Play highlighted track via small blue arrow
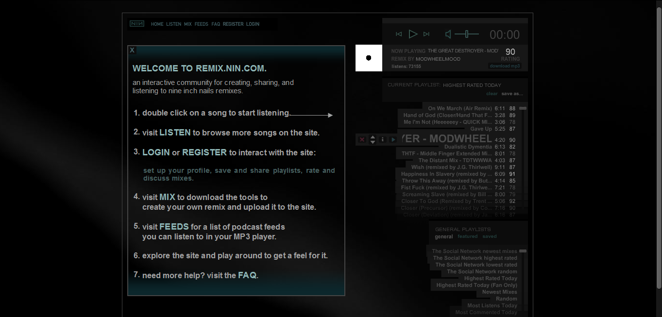 point(393,140)
